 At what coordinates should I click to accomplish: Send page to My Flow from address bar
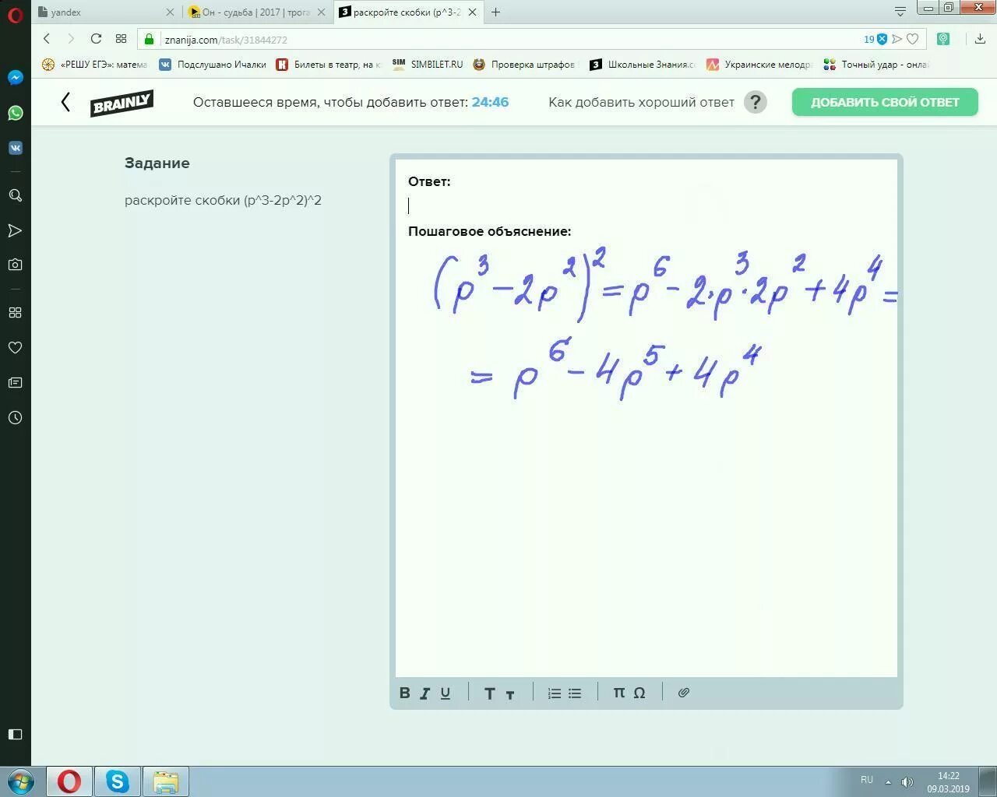[897, 39]
